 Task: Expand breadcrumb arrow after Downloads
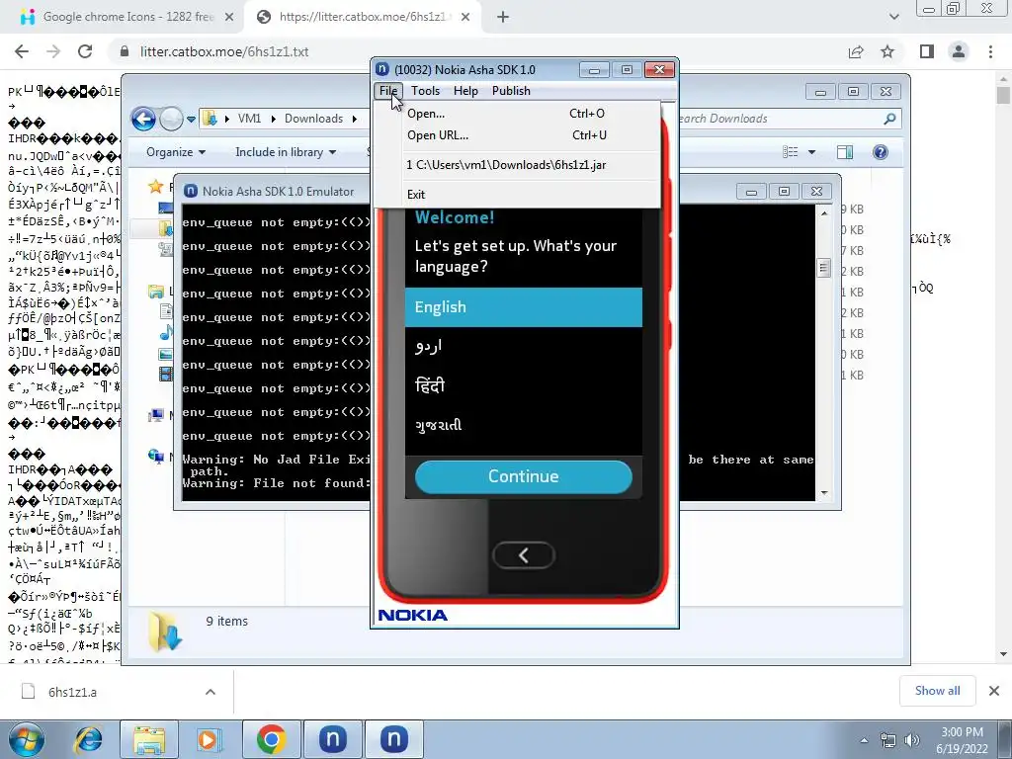tap(355, 119)
